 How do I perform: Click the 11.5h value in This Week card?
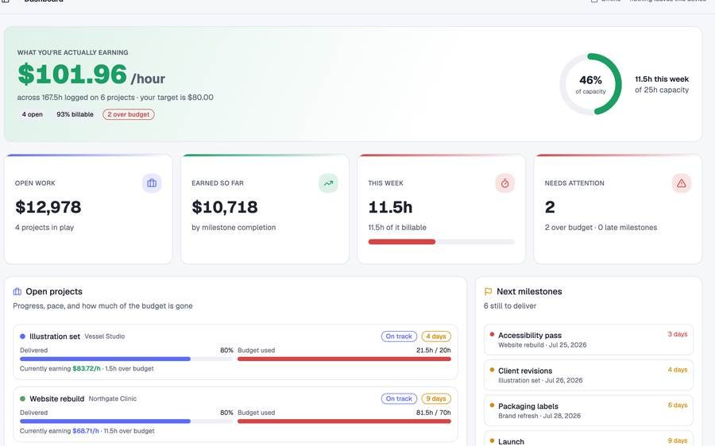(x=390, y=207)
